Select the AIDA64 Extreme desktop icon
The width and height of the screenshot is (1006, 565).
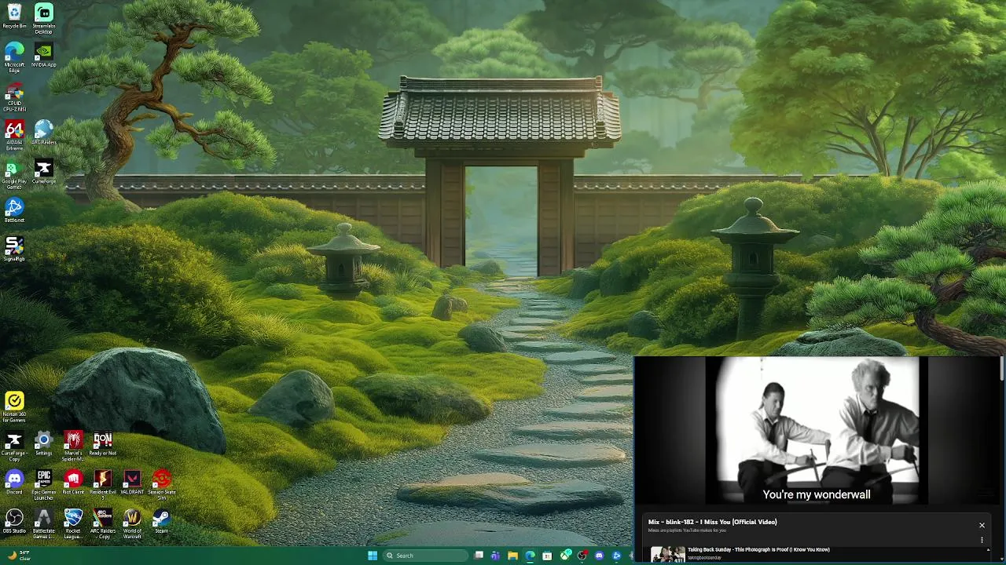pyautogui.click(x=14, y=136)
